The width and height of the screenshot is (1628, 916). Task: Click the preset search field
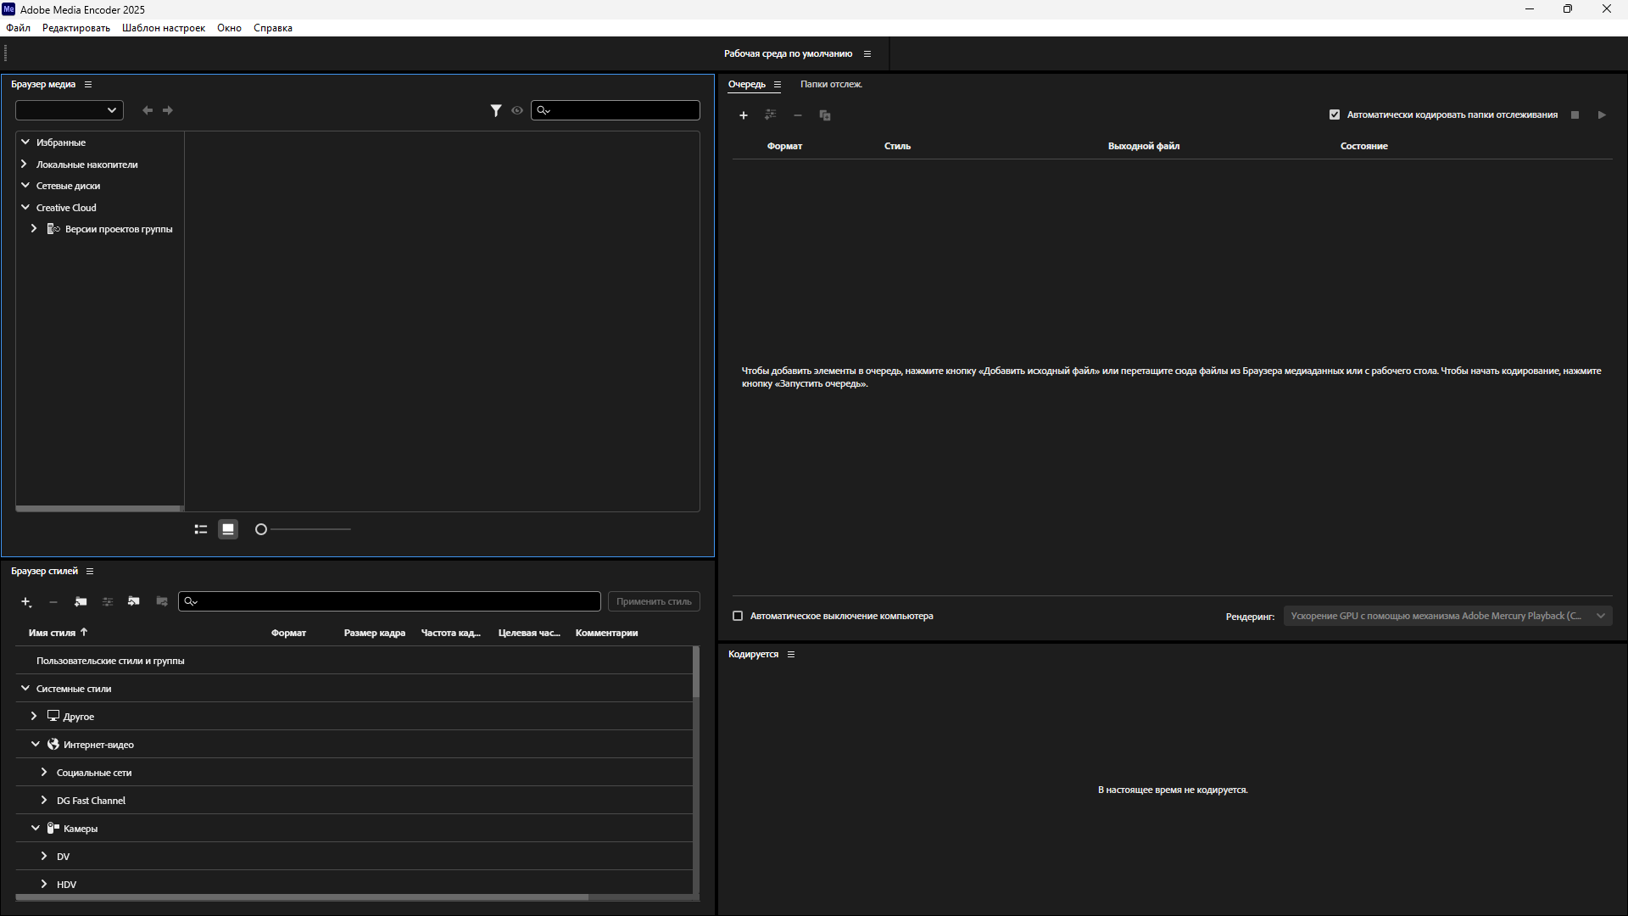pos(389,601)
